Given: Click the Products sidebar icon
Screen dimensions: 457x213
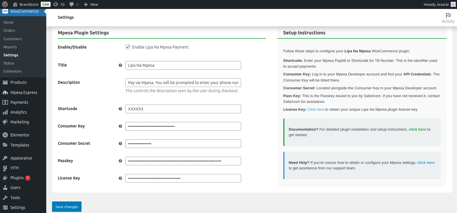Looking at the screenshot, I should (x=5, y=82).
